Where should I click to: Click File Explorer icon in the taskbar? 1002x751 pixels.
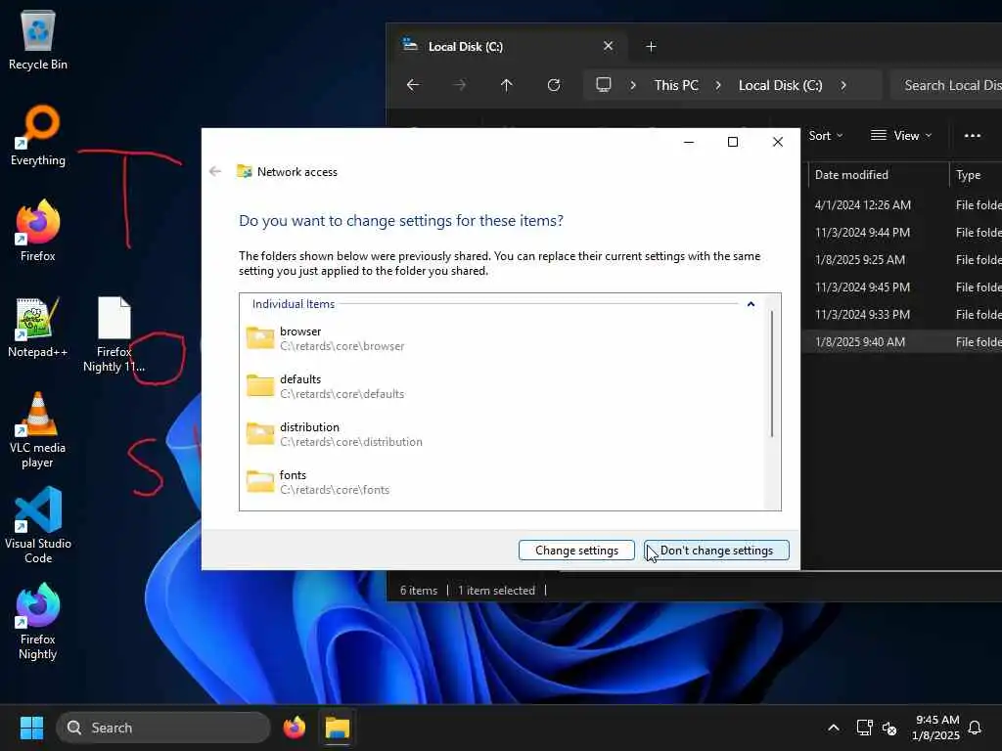tap(337, 728)
